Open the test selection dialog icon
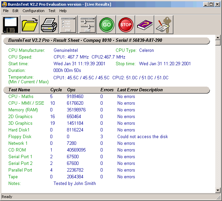222x201 pixels. pyautogui.click(x=68, y=25)
